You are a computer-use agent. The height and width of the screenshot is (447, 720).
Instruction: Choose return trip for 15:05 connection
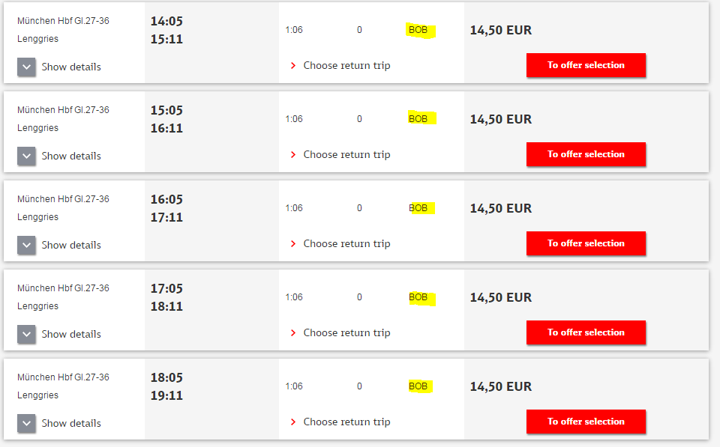point(340,154)
